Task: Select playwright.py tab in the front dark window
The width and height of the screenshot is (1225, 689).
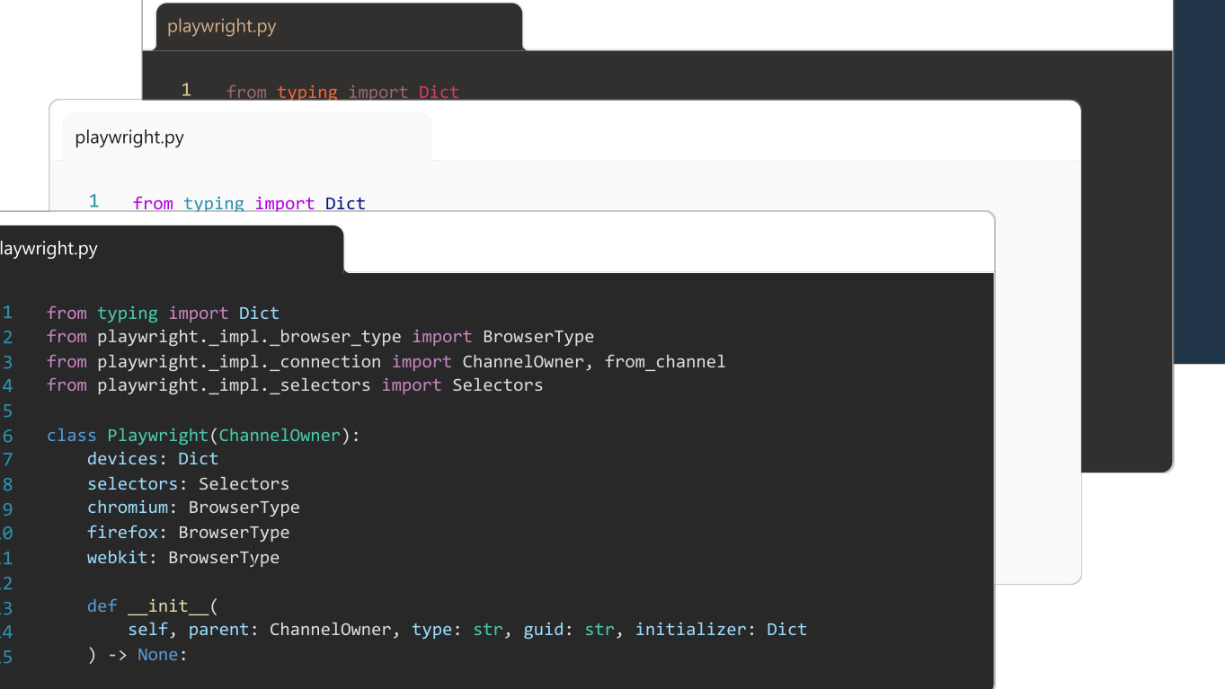Action: pos(49,249)
